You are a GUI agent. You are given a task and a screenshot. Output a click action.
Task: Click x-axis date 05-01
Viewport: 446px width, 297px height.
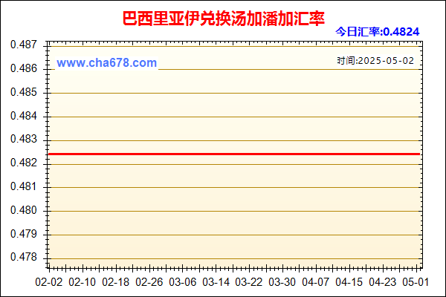coord(416,282)
